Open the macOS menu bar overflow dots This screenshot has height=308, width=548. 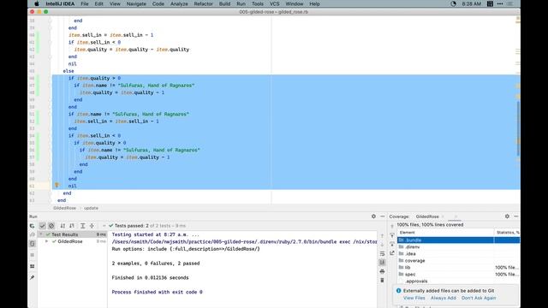500,3
